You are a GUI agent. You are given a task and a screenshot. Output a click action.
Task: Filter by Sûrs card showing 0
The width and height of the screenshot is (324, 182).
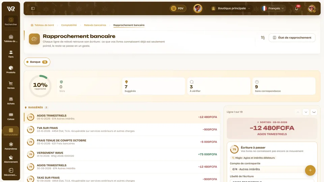(x=88, y=86)
